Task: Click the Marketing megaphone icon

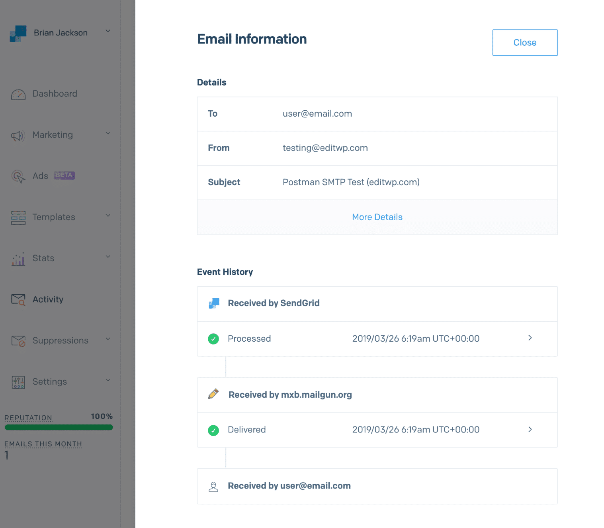Action: [x=18, y=135]
